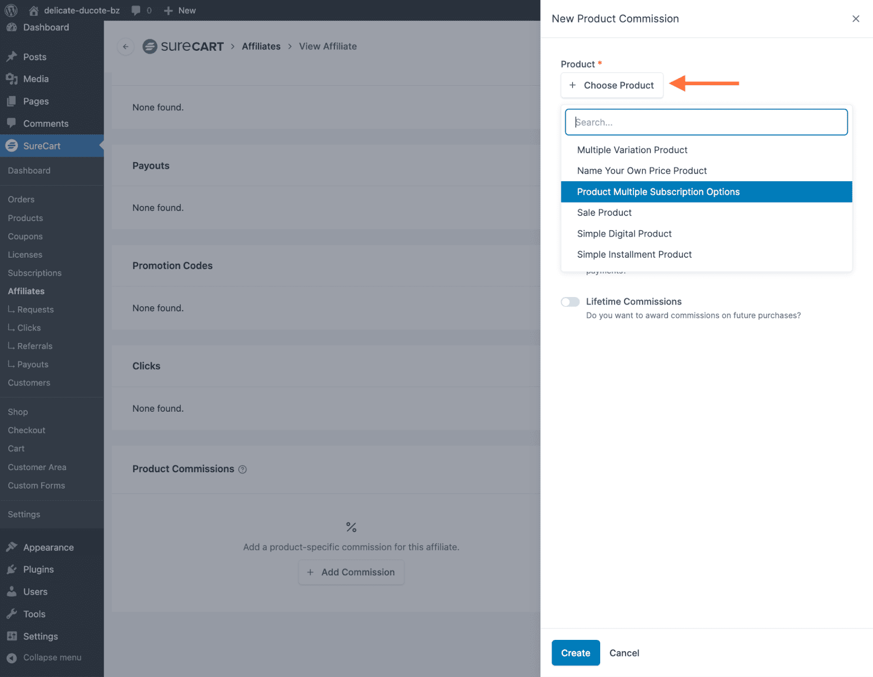Click Cancel in the commission panel

pyautogui.click(x=624, y=653)
